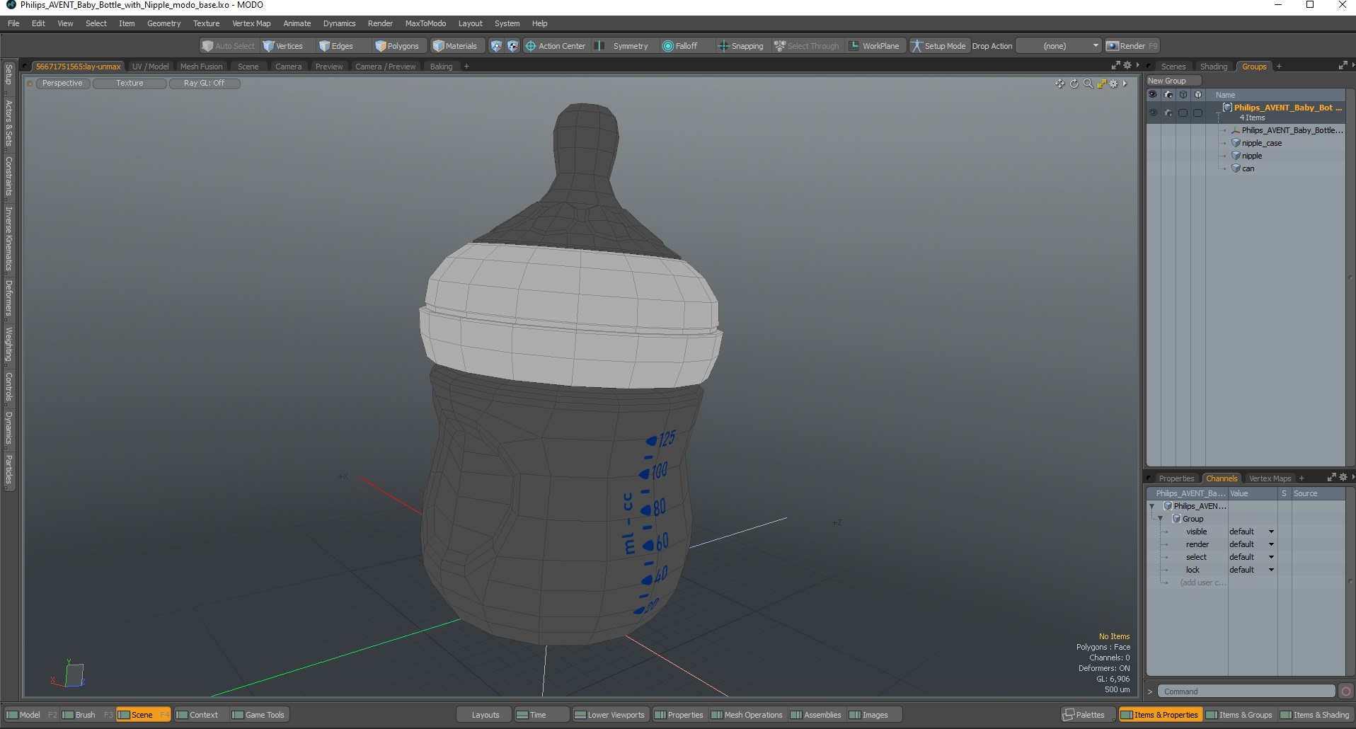Switch to Items & Groups layout
The height and width of the screenshot is (729, 1356).
pyautogui.click(x=1239, y=715)
